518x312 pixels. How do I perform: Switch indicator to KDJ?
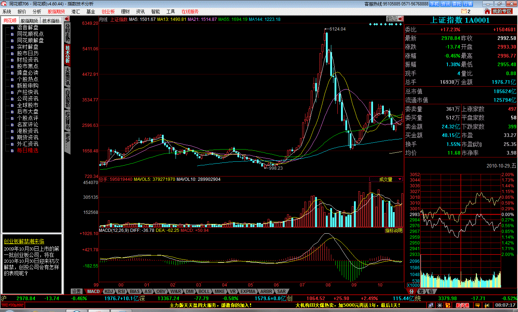tap(109, 292)
